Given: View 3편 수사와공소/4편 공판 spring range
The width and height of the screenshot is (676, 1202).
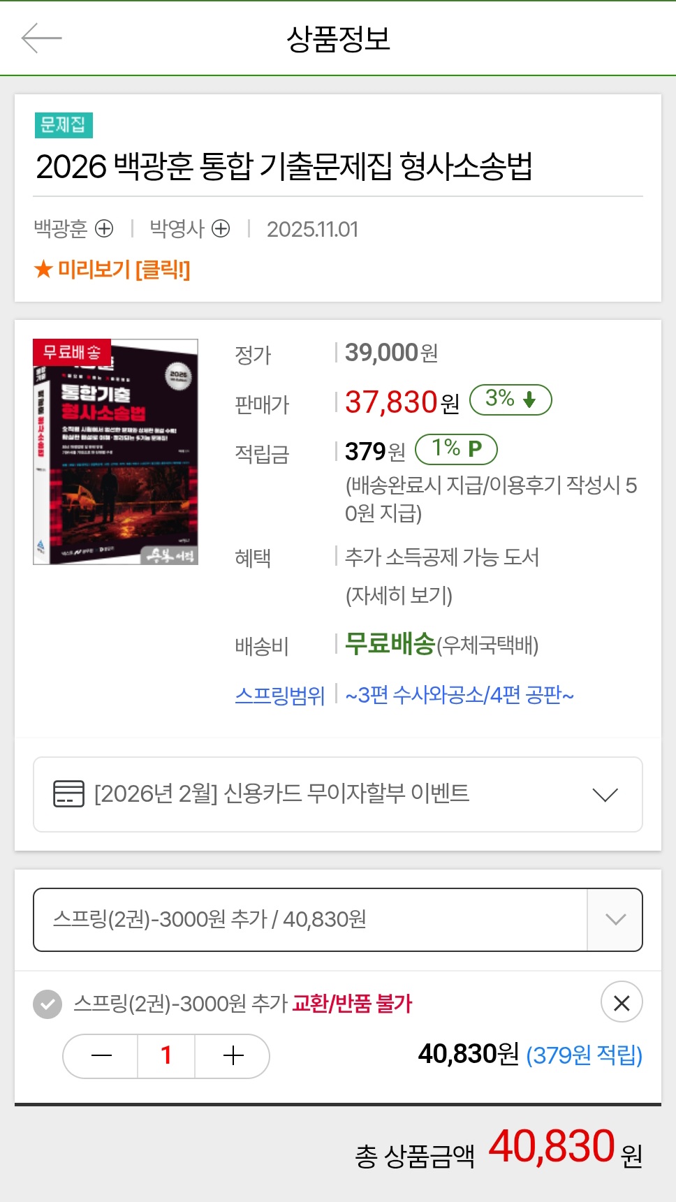Looking at the screenshot, I should (460, 695).
